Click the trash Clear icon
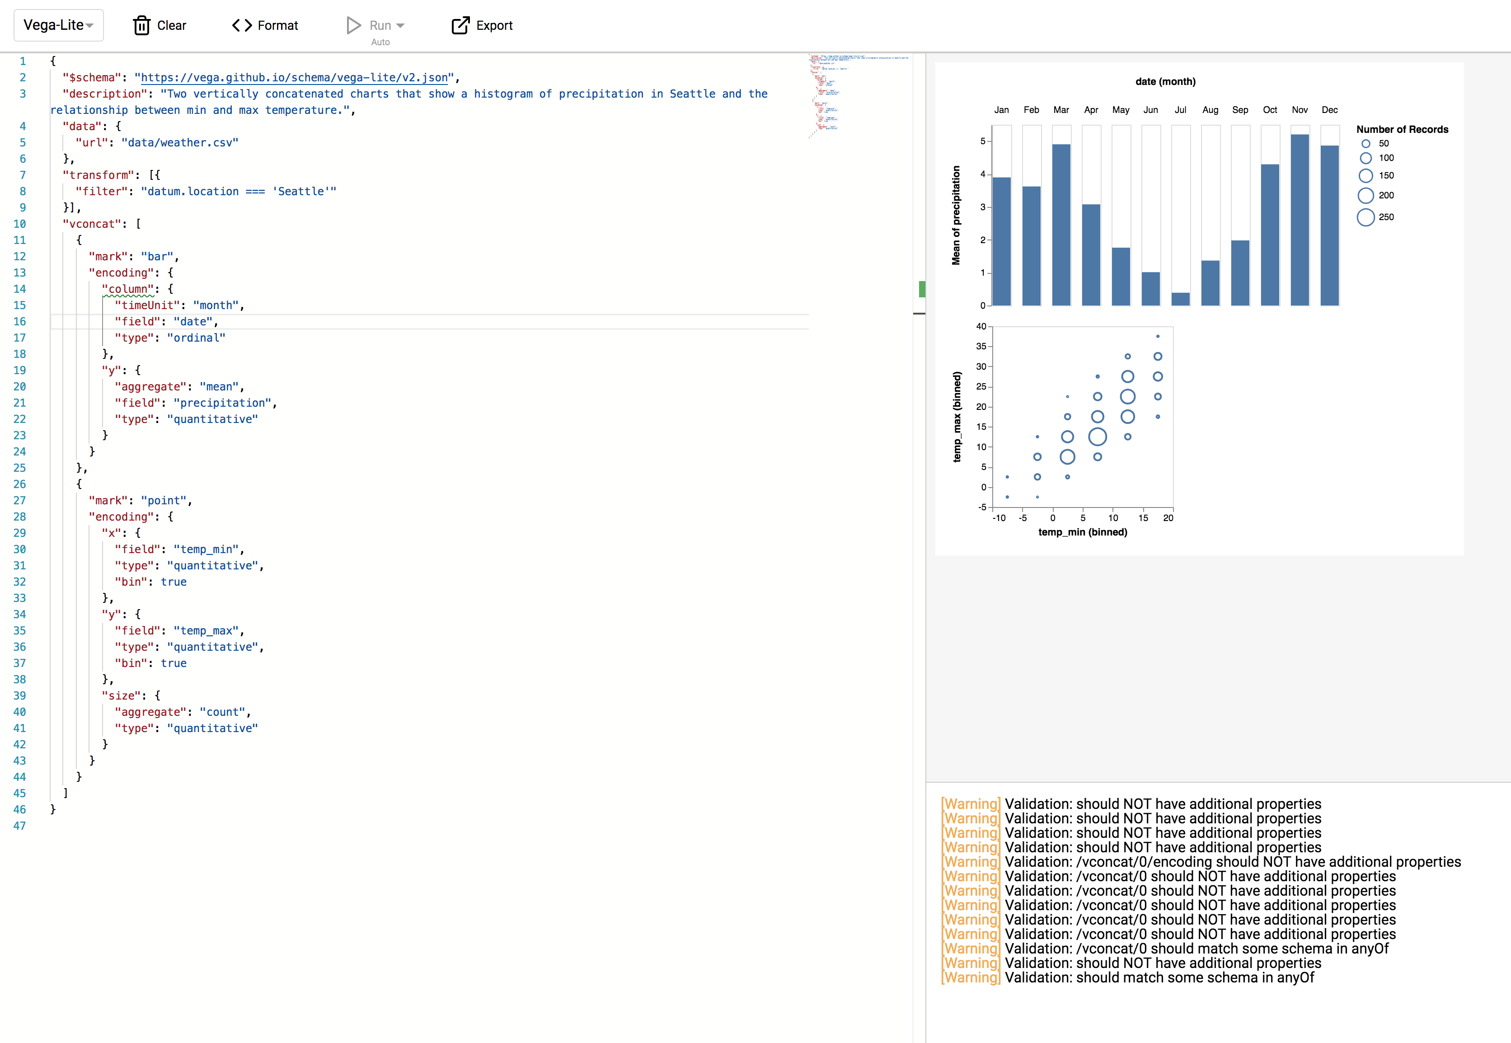 [142, 25]
